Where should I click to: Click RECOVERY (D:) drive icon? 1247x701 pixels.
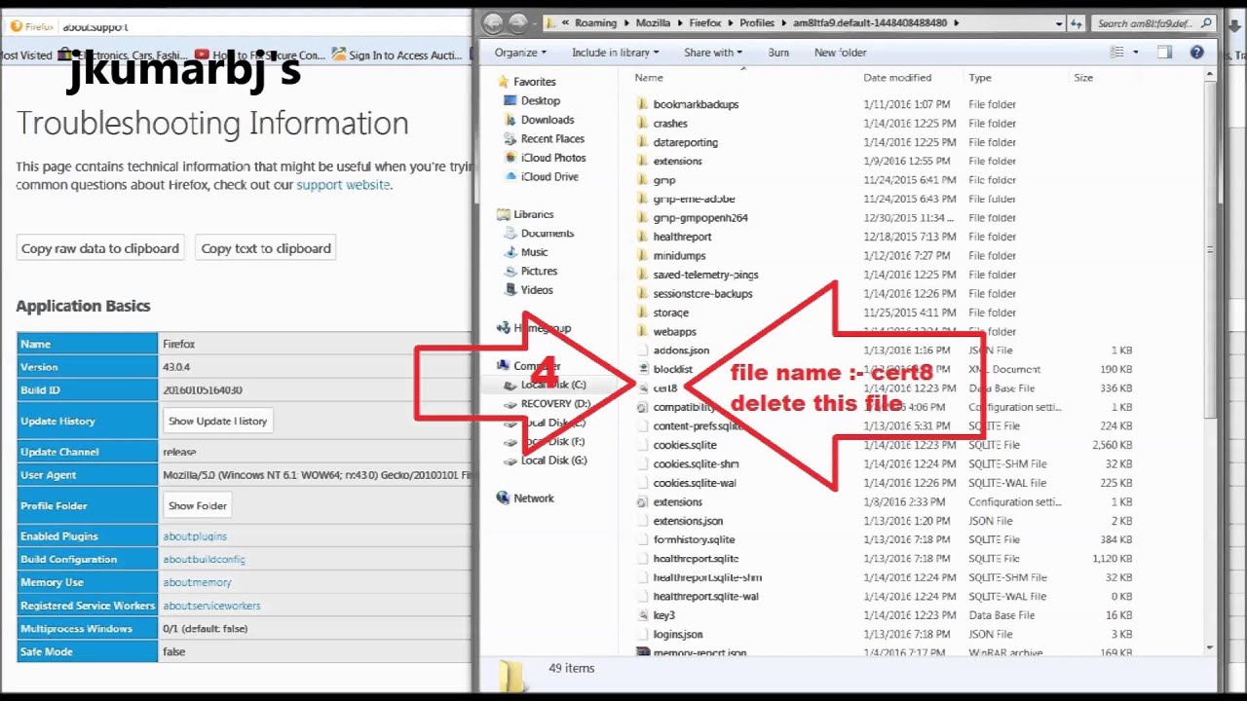tap(510, 403)
